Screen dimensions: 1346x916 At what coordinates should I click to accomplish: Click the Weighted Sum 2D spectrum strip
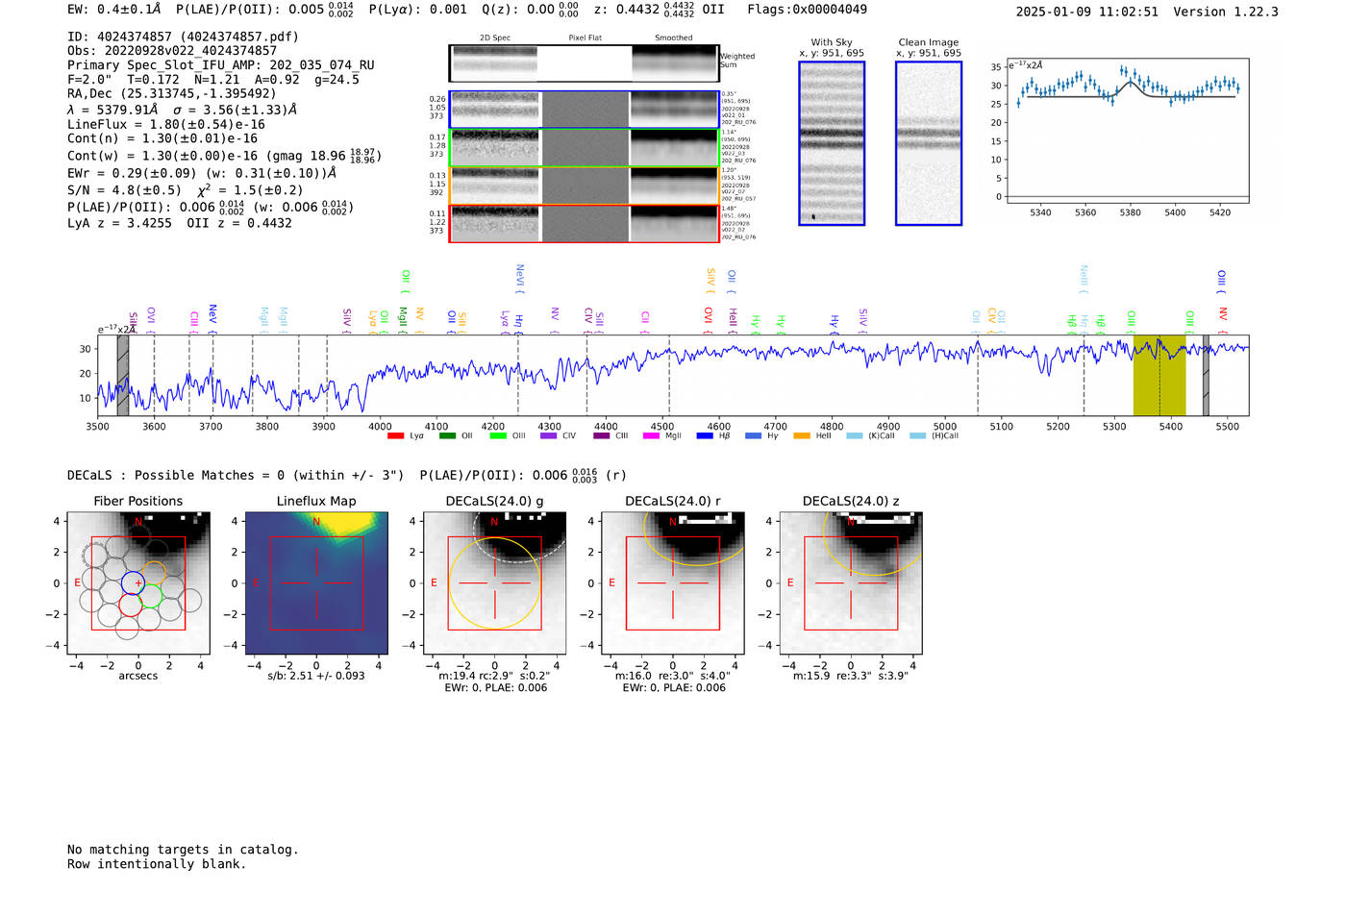click(585, 63)
